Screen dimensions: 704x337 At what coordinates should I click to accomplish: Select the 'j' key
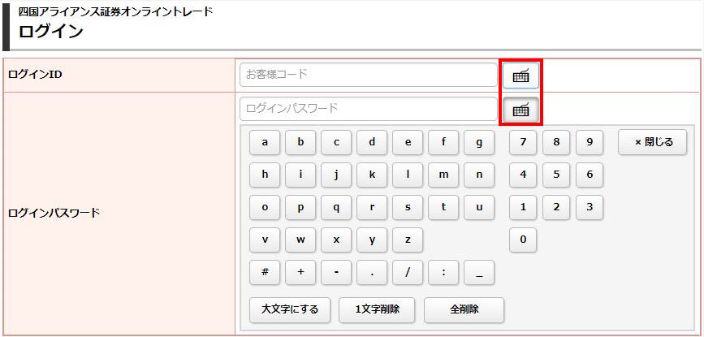click(336, 175)
